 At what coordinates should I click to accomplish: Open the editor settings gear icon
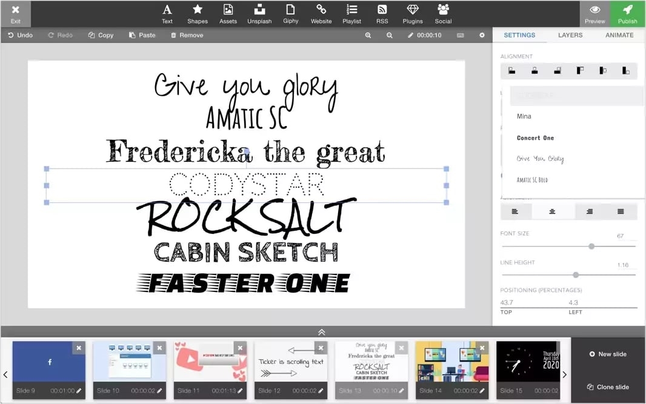(482, 35)
